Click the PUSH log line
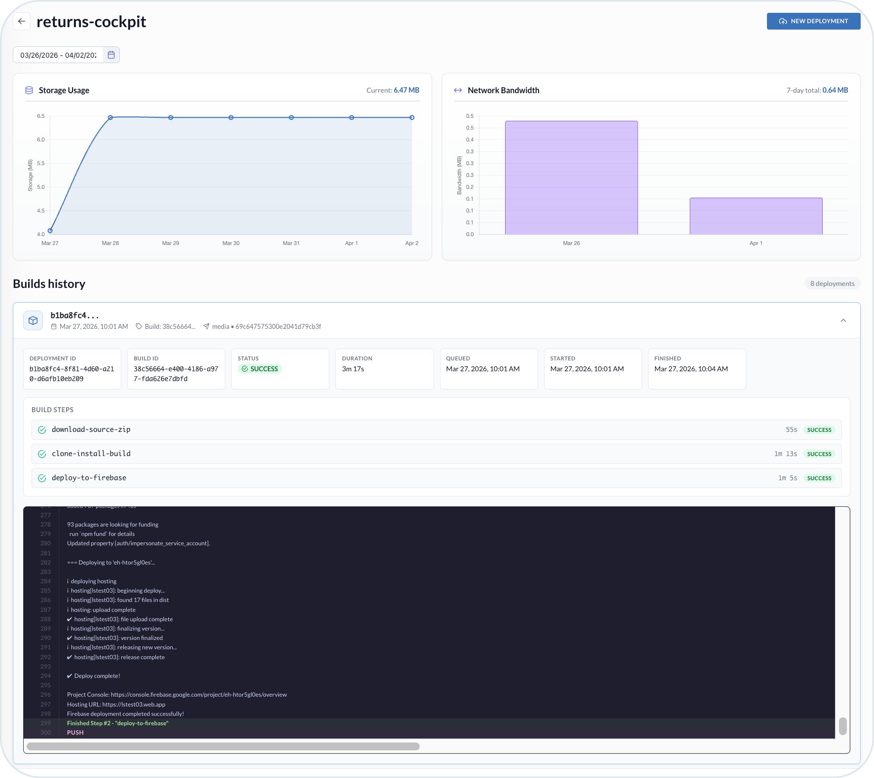 (75, 733)
